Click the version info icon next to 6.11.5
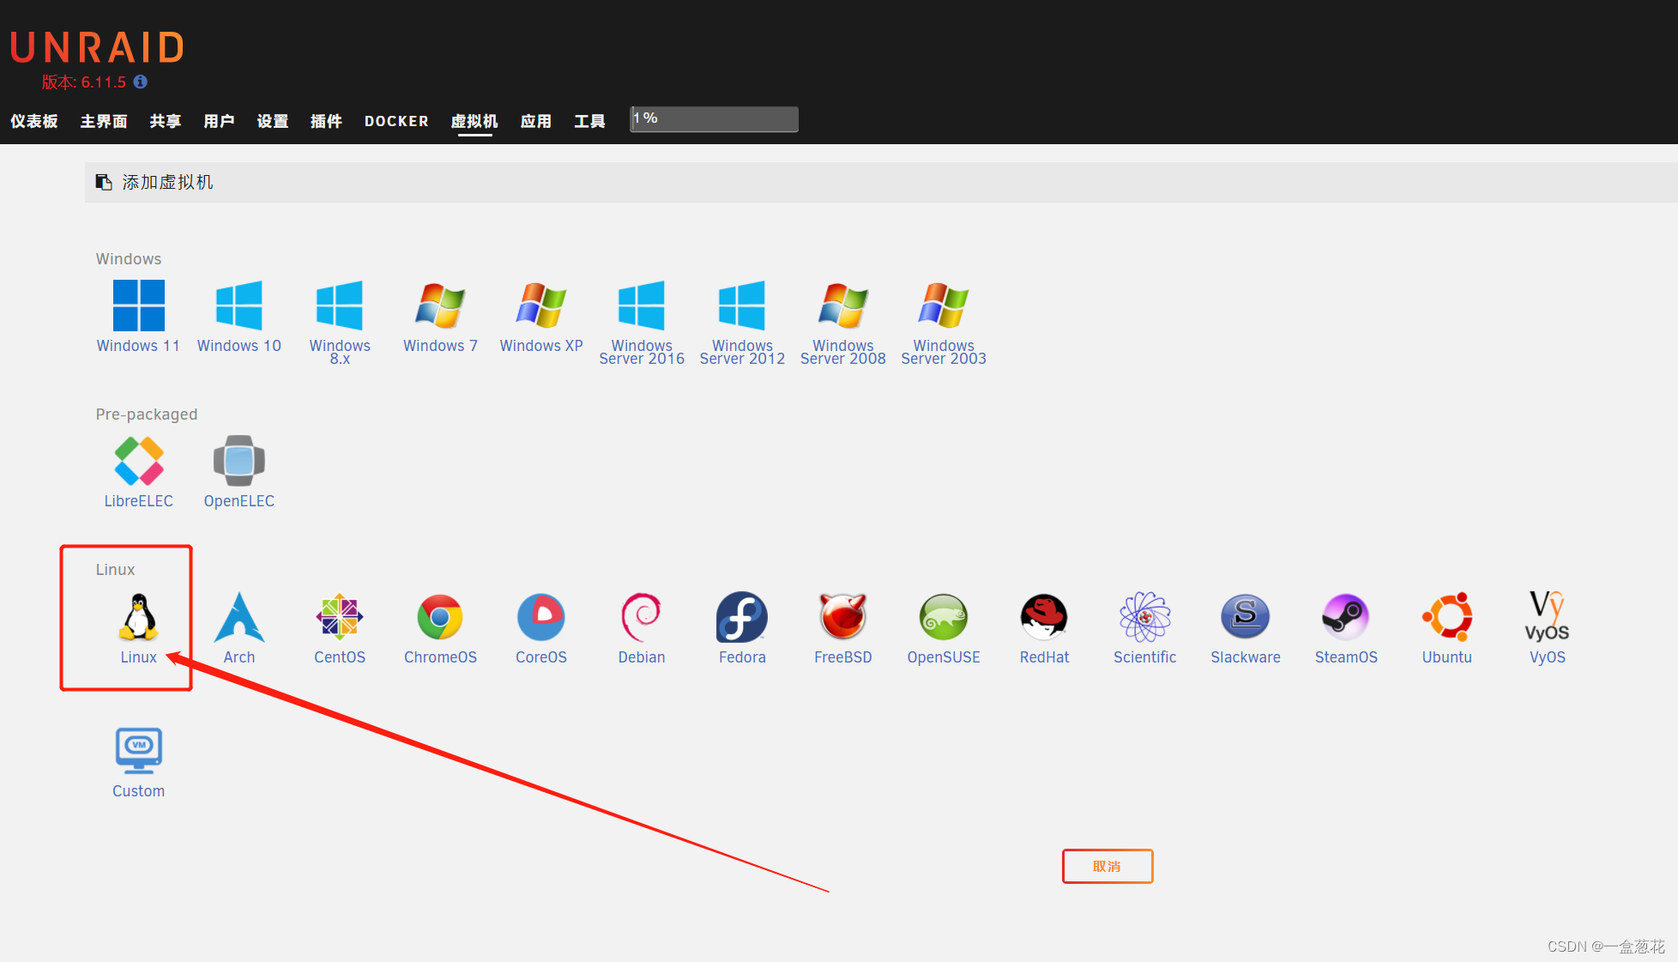Viewport: 1678px width, 962px height. click(141, 81)
